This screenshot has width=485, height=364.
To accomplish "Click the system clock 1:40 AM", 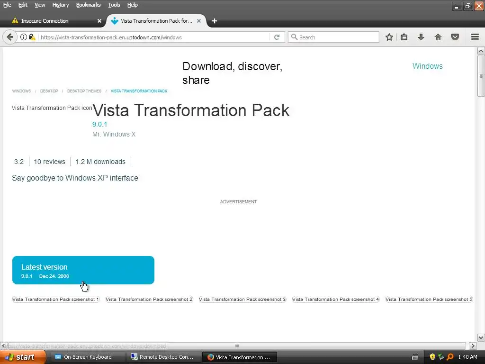I will (x=467, y=357).
